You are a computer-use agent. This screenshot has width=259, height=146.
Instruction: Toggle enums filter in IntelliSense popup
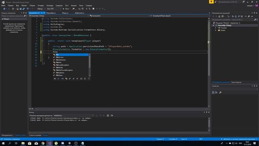[x=74, y=79]
